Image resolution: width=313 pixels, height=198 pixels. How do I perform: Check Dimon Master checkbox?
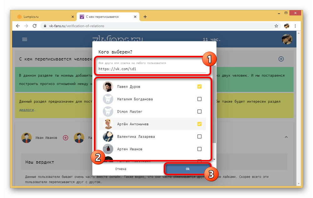(199, 112)
